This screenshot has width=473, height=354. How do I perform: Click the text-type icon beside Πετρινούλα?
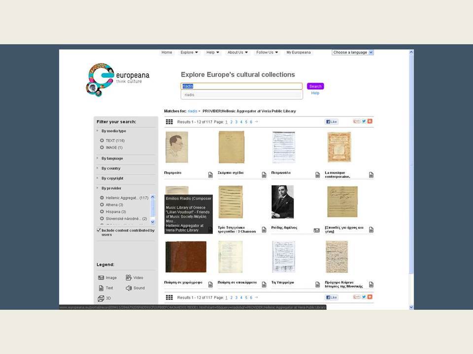[x=318, y=175]
